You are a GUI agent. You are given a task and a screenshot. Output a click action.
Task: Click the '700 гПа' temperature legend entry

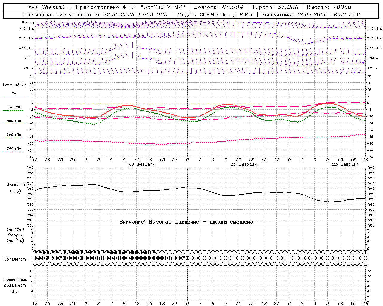coord(14,135)
